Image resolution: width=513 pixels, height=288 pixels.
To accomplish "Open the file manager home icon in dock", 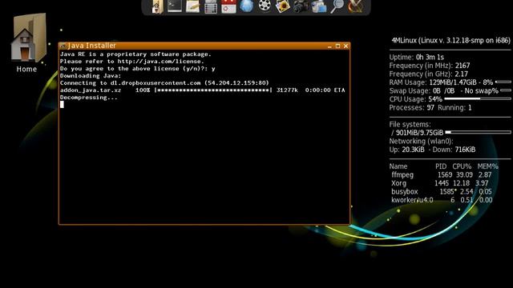I will 157,6.
